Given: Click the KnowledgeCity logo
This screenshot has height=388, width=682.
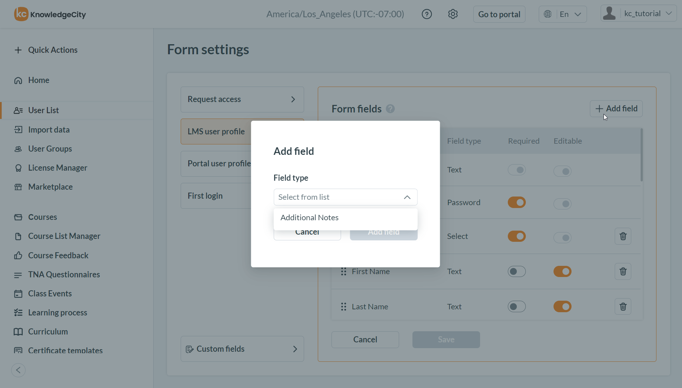Looking at the screenshot, I should pos(50,14).
